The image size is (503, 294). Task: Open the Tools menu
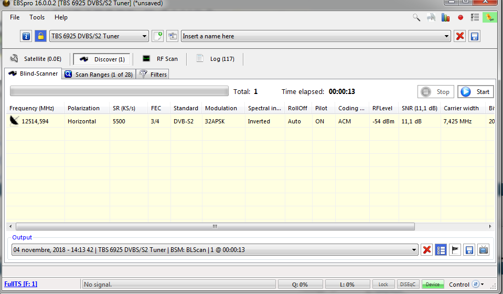pos(37,17)
